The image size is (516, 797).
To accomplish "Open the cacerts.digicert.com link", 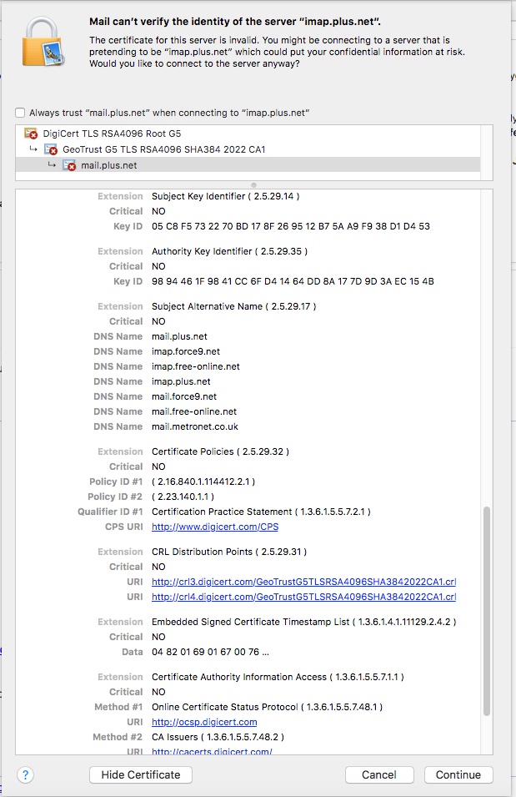I will [x=212, y=752].
